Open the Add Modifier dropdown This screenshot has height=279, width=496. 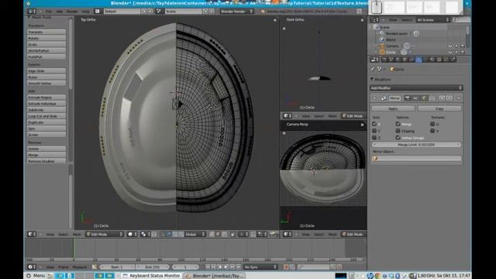[416, 88]
